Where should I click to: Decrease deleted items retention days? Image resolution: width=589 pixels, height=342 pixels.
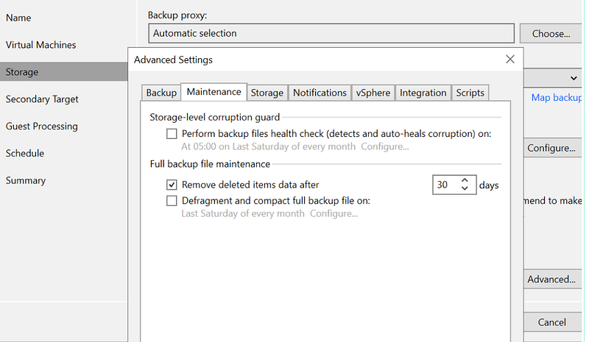(465, 189)
